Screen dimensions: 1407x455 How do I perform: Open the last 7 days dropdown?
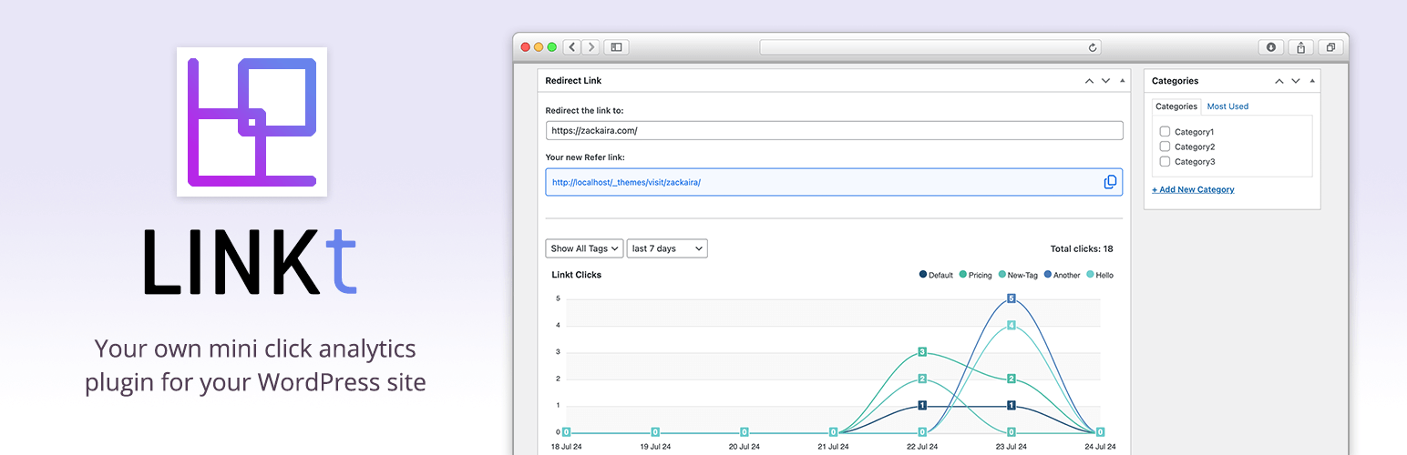pyautogui.click(x=667, y=248)
